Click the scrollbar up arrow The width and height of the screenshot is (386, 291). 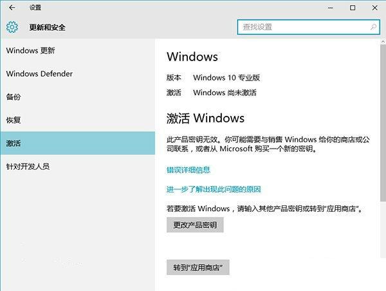383,42
